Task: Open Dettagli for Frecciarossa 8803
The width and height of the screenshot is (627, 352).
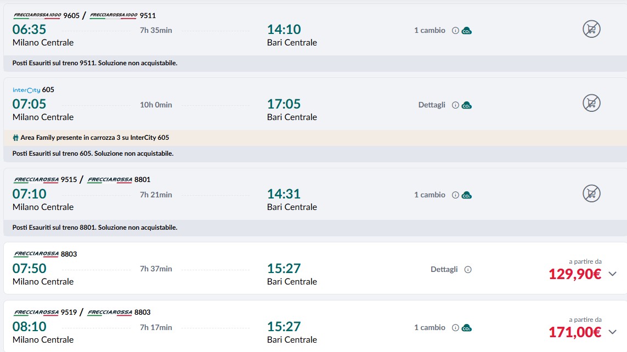Action: (x=444, y=269)
